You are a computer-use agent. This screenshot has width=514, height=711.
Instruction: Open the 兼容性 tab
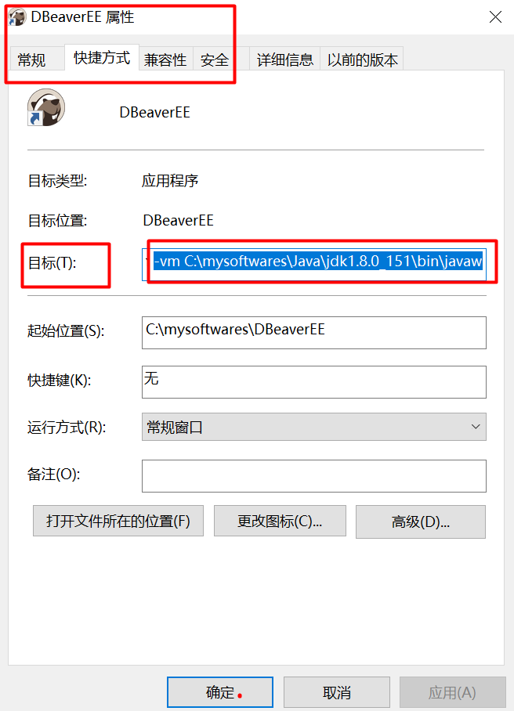tap(165, 60)
